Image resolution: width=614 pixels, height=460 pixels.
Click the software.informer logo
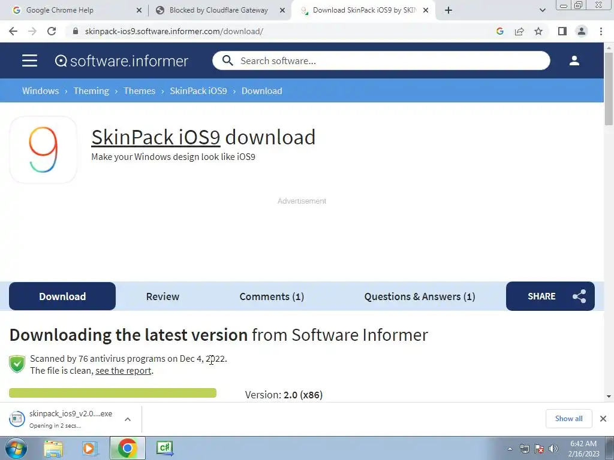tap(121, 61)
